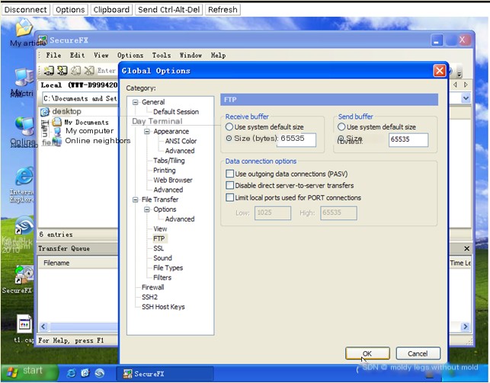490x383 pixels.
Task: Click the Clipboard button in viewer bar
Action: [x=111, y=10]
